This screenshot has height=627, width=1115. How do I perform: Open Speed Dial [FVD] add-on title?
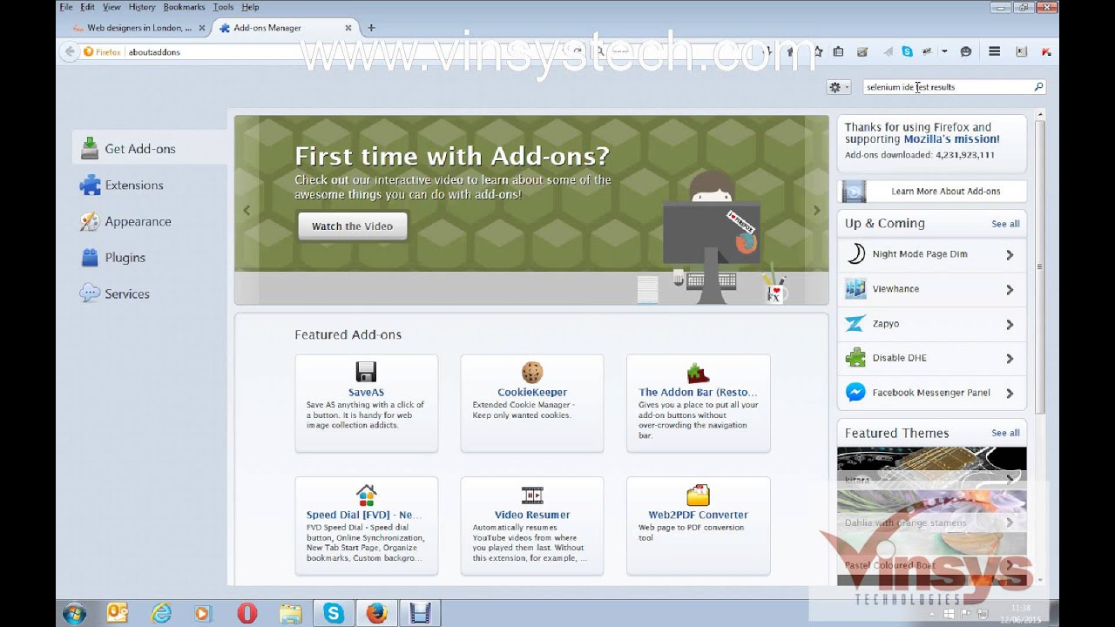pos(364,516)
